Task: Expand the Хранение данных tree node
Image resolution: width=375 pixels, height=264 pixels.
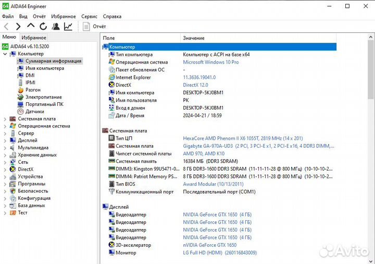Action: [5, 155]
